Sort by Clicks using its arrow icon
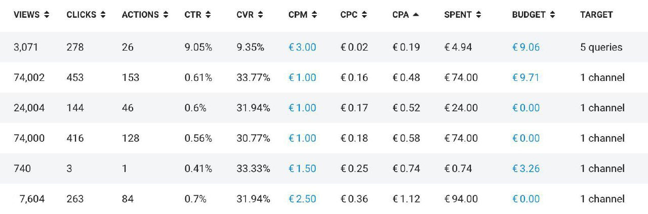648x214 pixels. click(103, 15)
